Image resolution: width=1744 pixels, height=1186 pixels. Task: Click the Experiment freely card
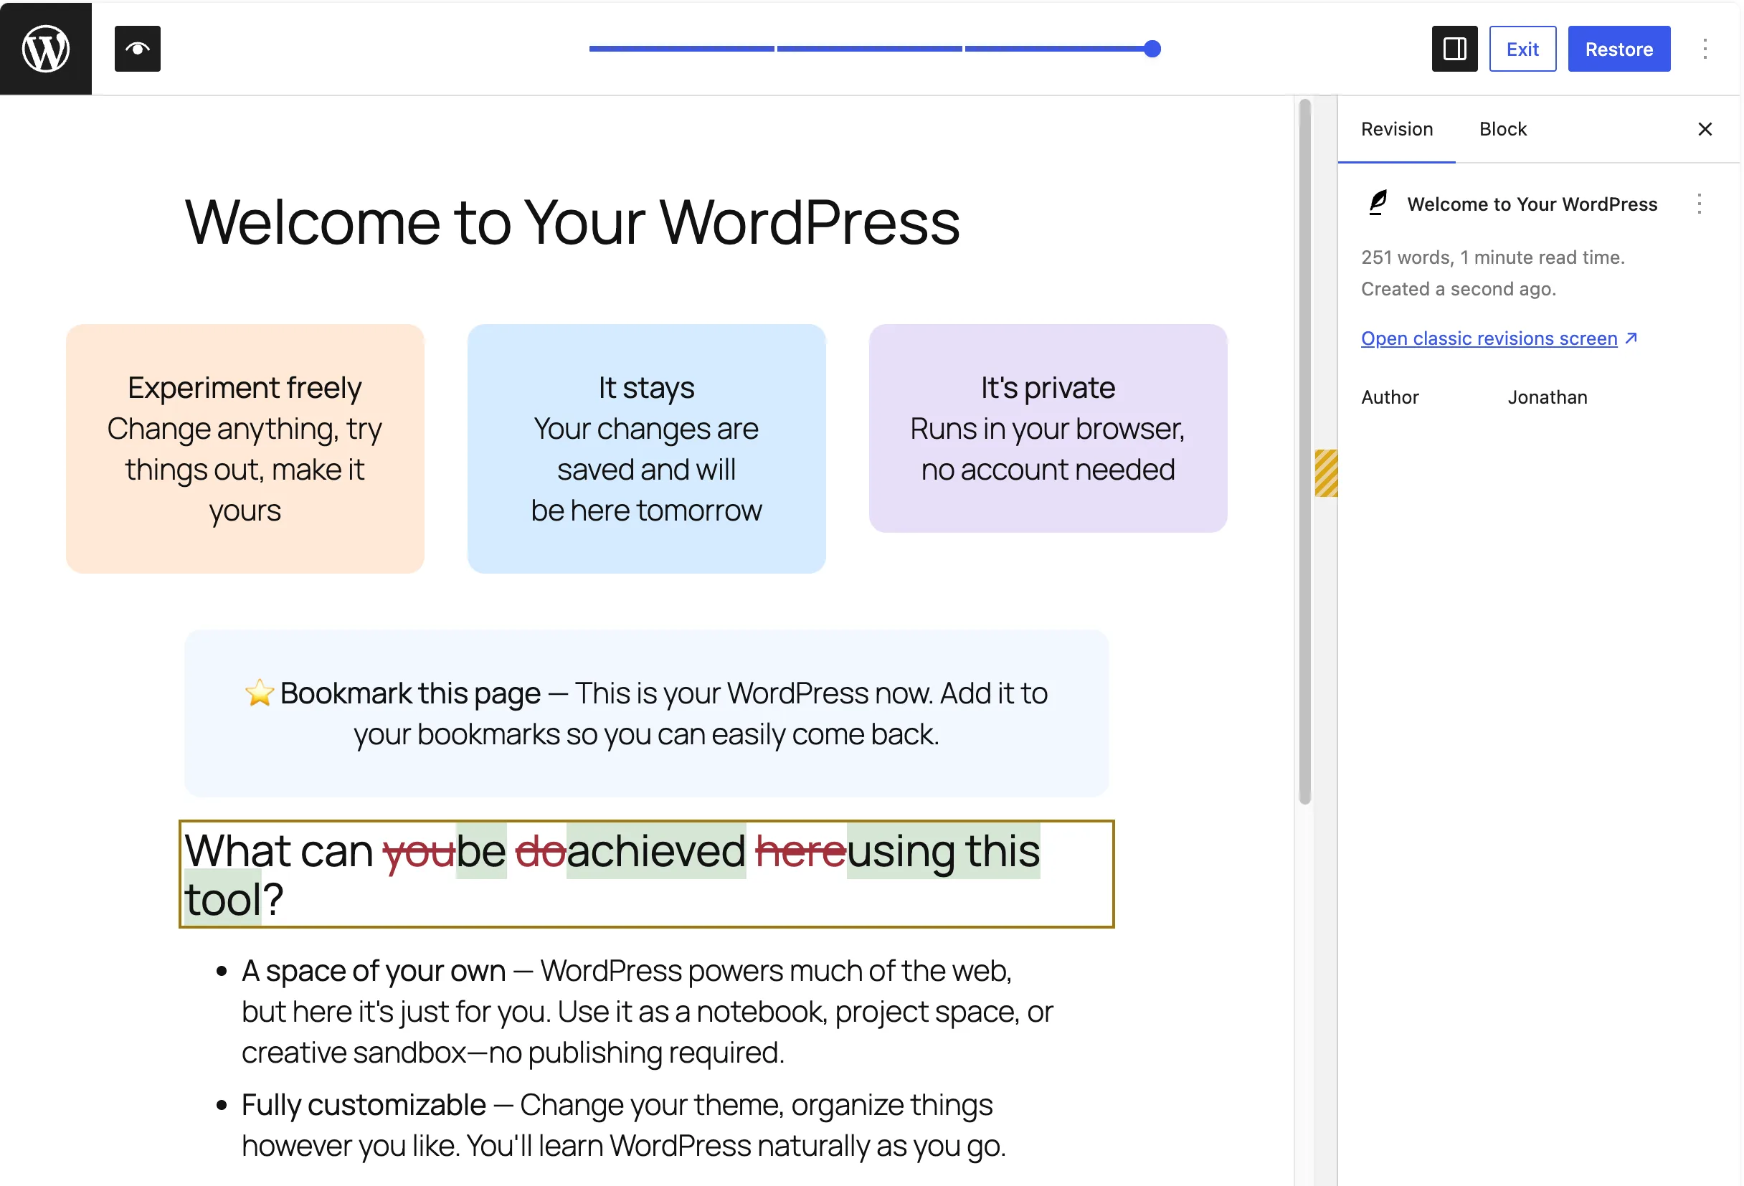[245, 449]
